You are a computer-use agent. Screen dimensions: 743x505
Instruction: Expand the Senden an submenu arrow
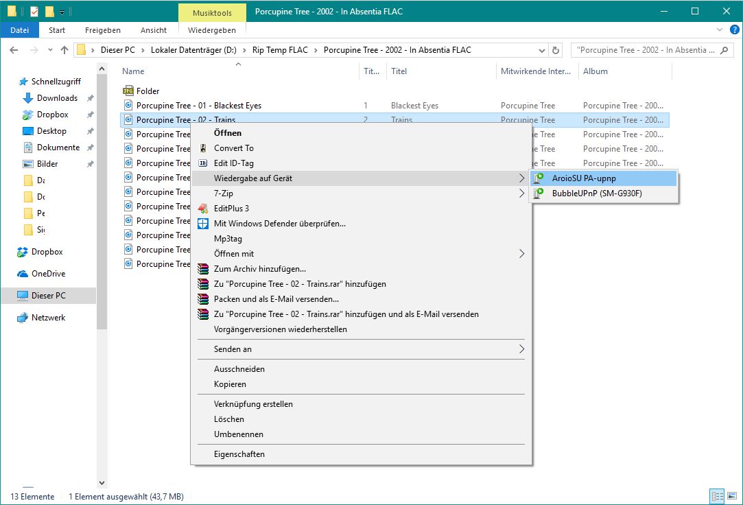tap(521, 349)
